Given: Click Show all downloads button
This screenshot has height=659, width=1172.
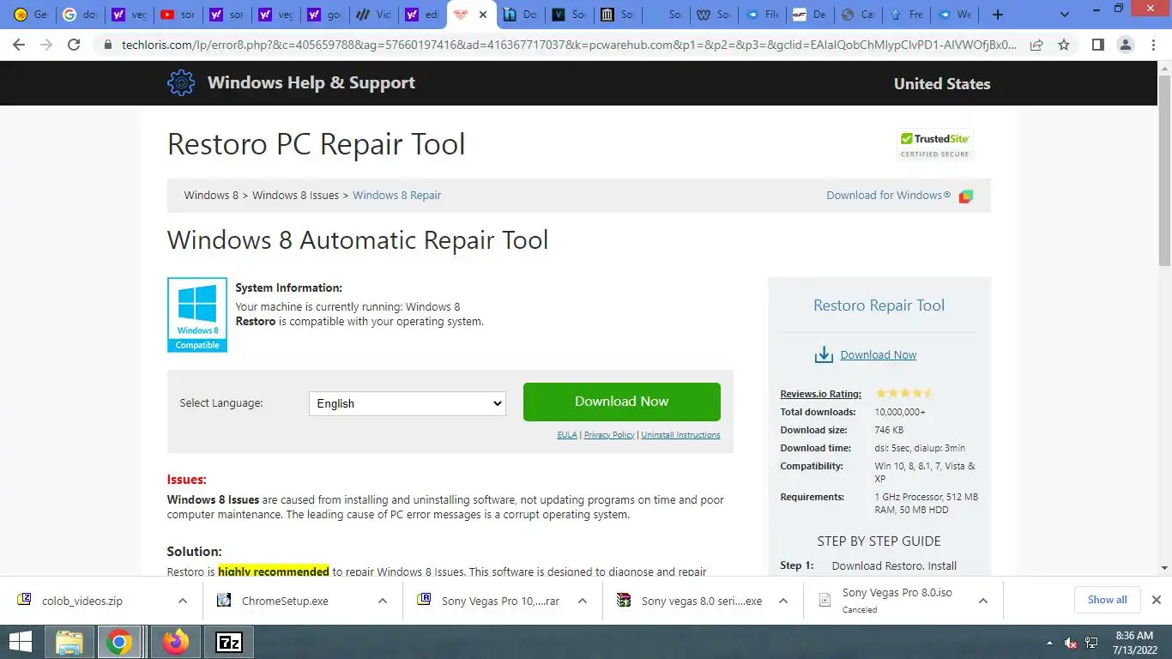Looking at the screenshot, I should pos(1108,600).
